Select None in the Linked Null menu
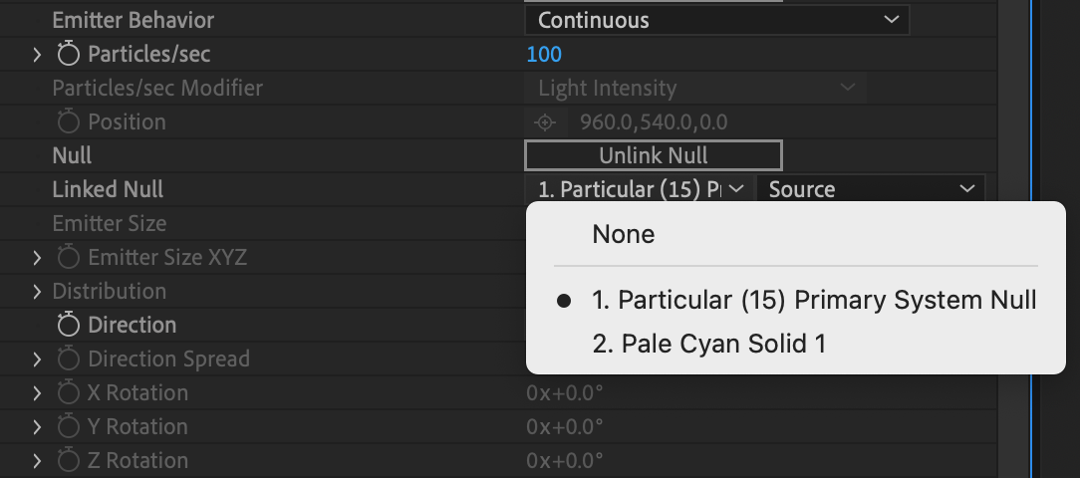The width and height of the screenshot is (1080, 478). (x=624, y=234)
